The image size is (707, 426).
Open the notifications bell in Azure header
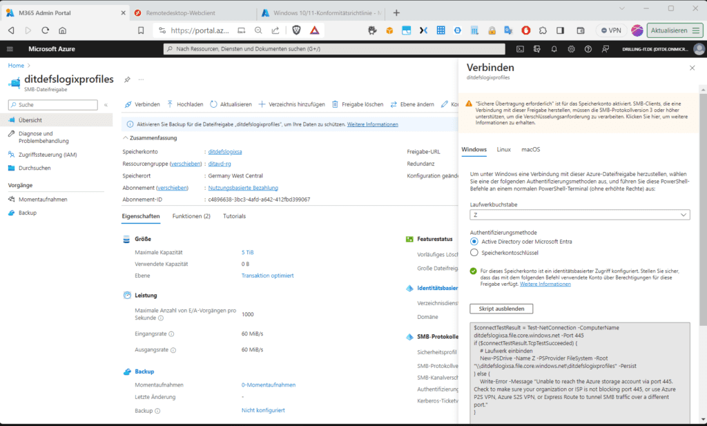pyautogui.click(x=554, y=49)
